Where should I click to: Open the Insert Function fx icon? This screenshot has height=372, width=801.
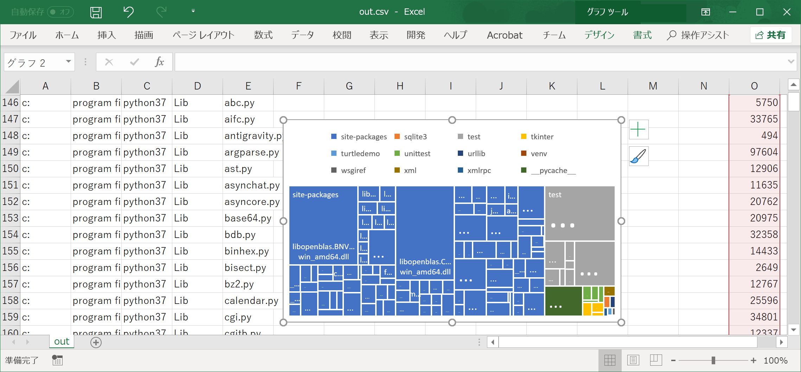click(159, 62)
